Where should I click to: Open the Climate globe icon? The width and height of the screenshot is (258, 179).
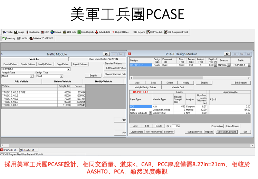point(56,32)
